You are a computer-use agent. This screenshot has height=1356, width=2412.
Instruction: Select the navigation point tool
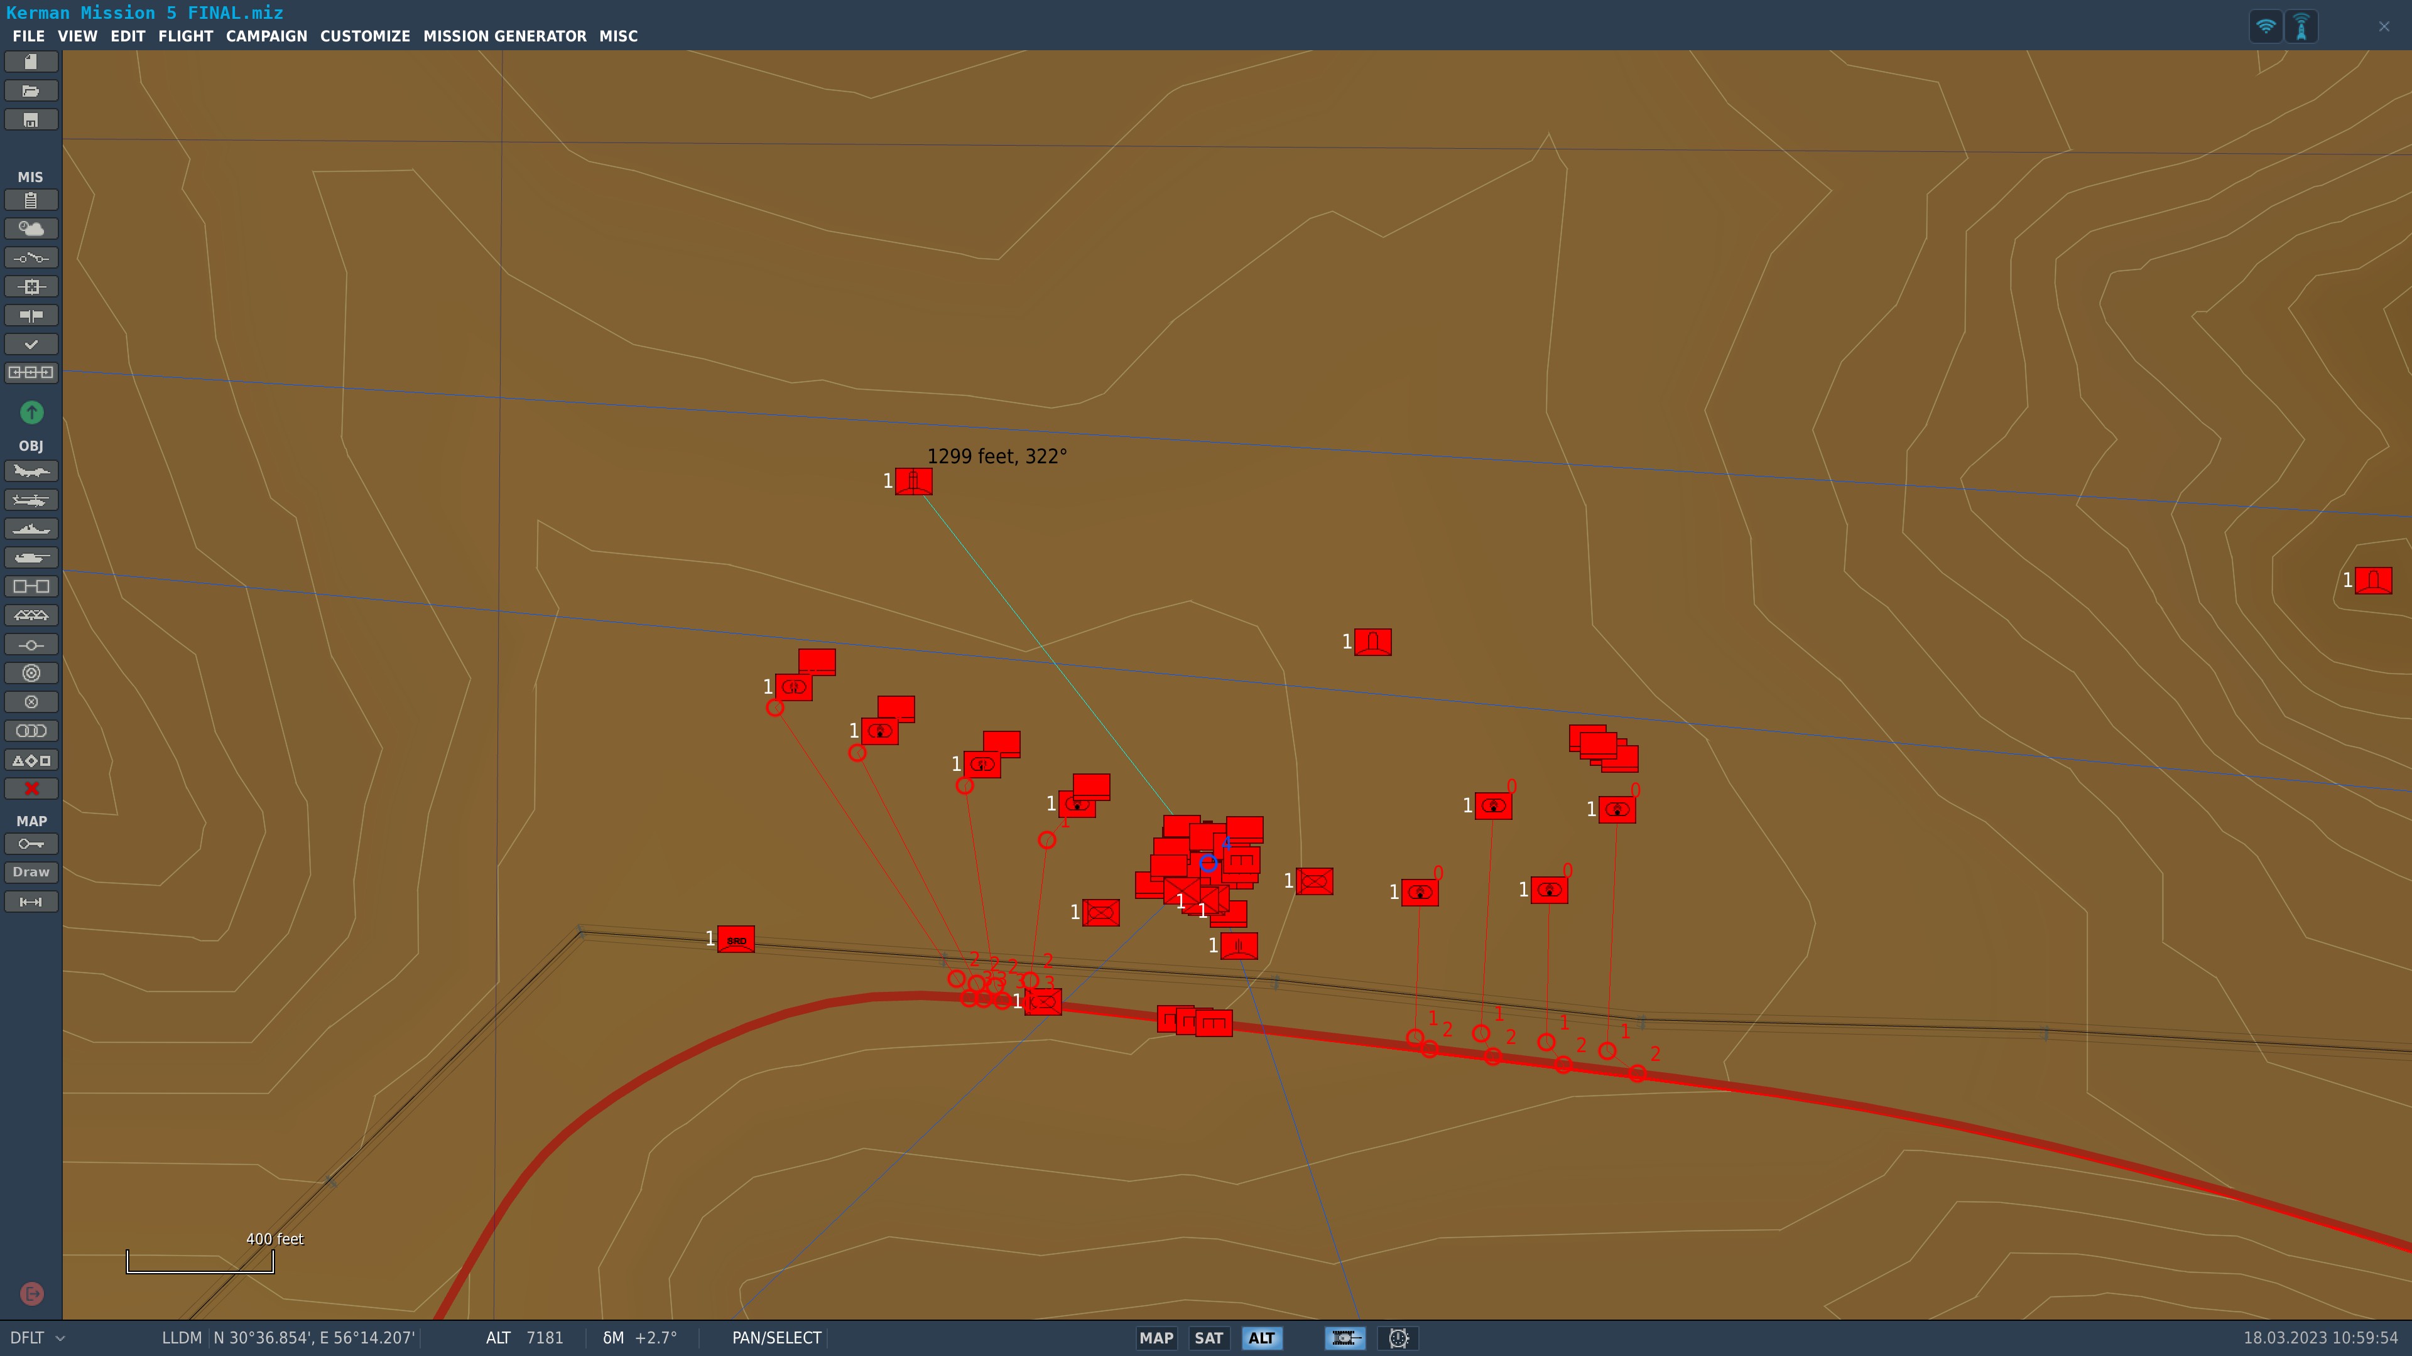pos(31,645)
